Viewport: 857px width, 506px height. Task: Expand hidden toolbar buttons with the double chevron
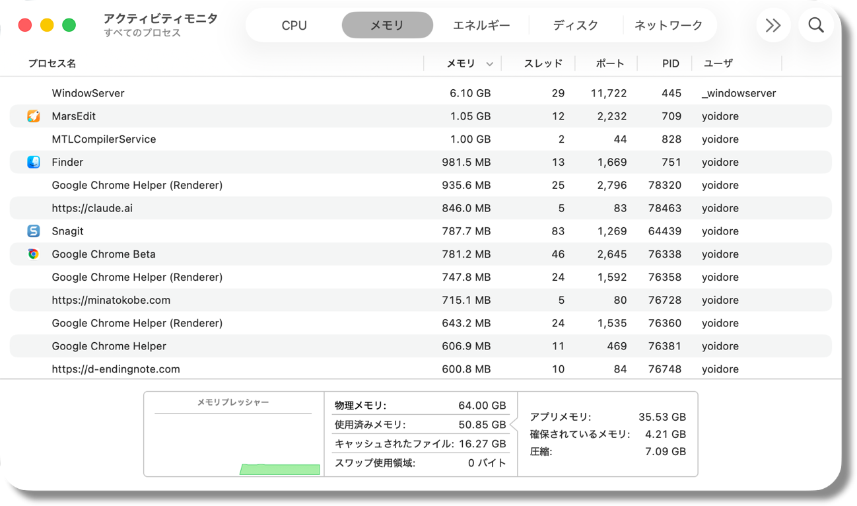[x=773, y=25]
